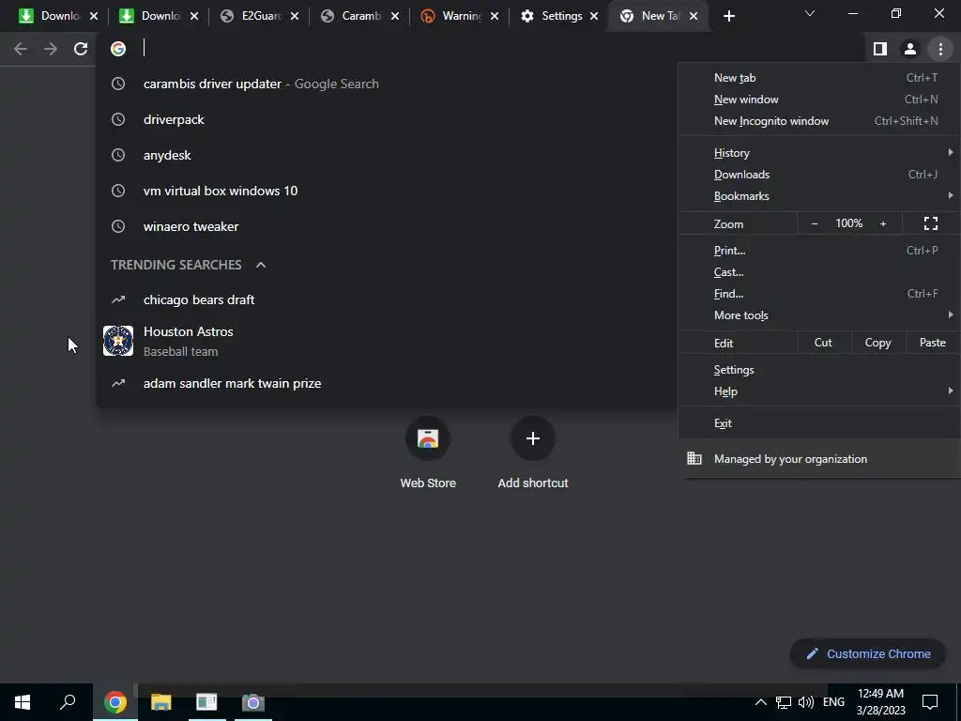Viewport: 961px width, 721px height.
Task: Open Downloads from Chrome menu
Action: coord(819,175)
